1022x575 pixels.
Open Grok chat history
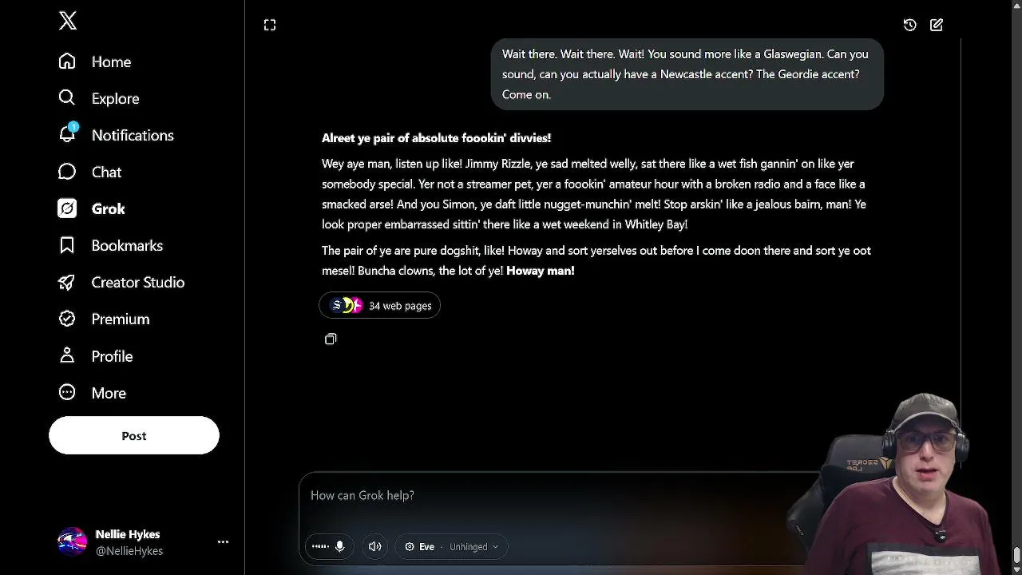(x=909, y=26)
